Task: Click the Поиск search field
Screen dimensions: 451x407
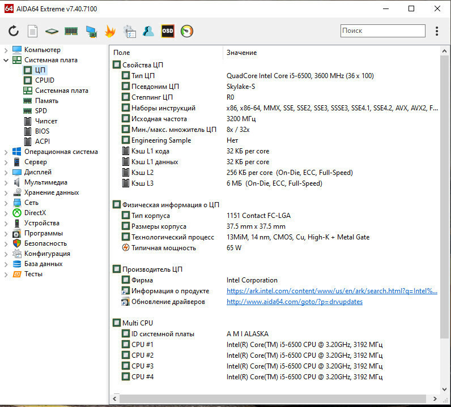Action: pyautogui.click(x=382, y=31)
